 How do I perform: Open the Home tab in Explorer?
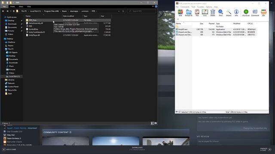click(12, 6)
